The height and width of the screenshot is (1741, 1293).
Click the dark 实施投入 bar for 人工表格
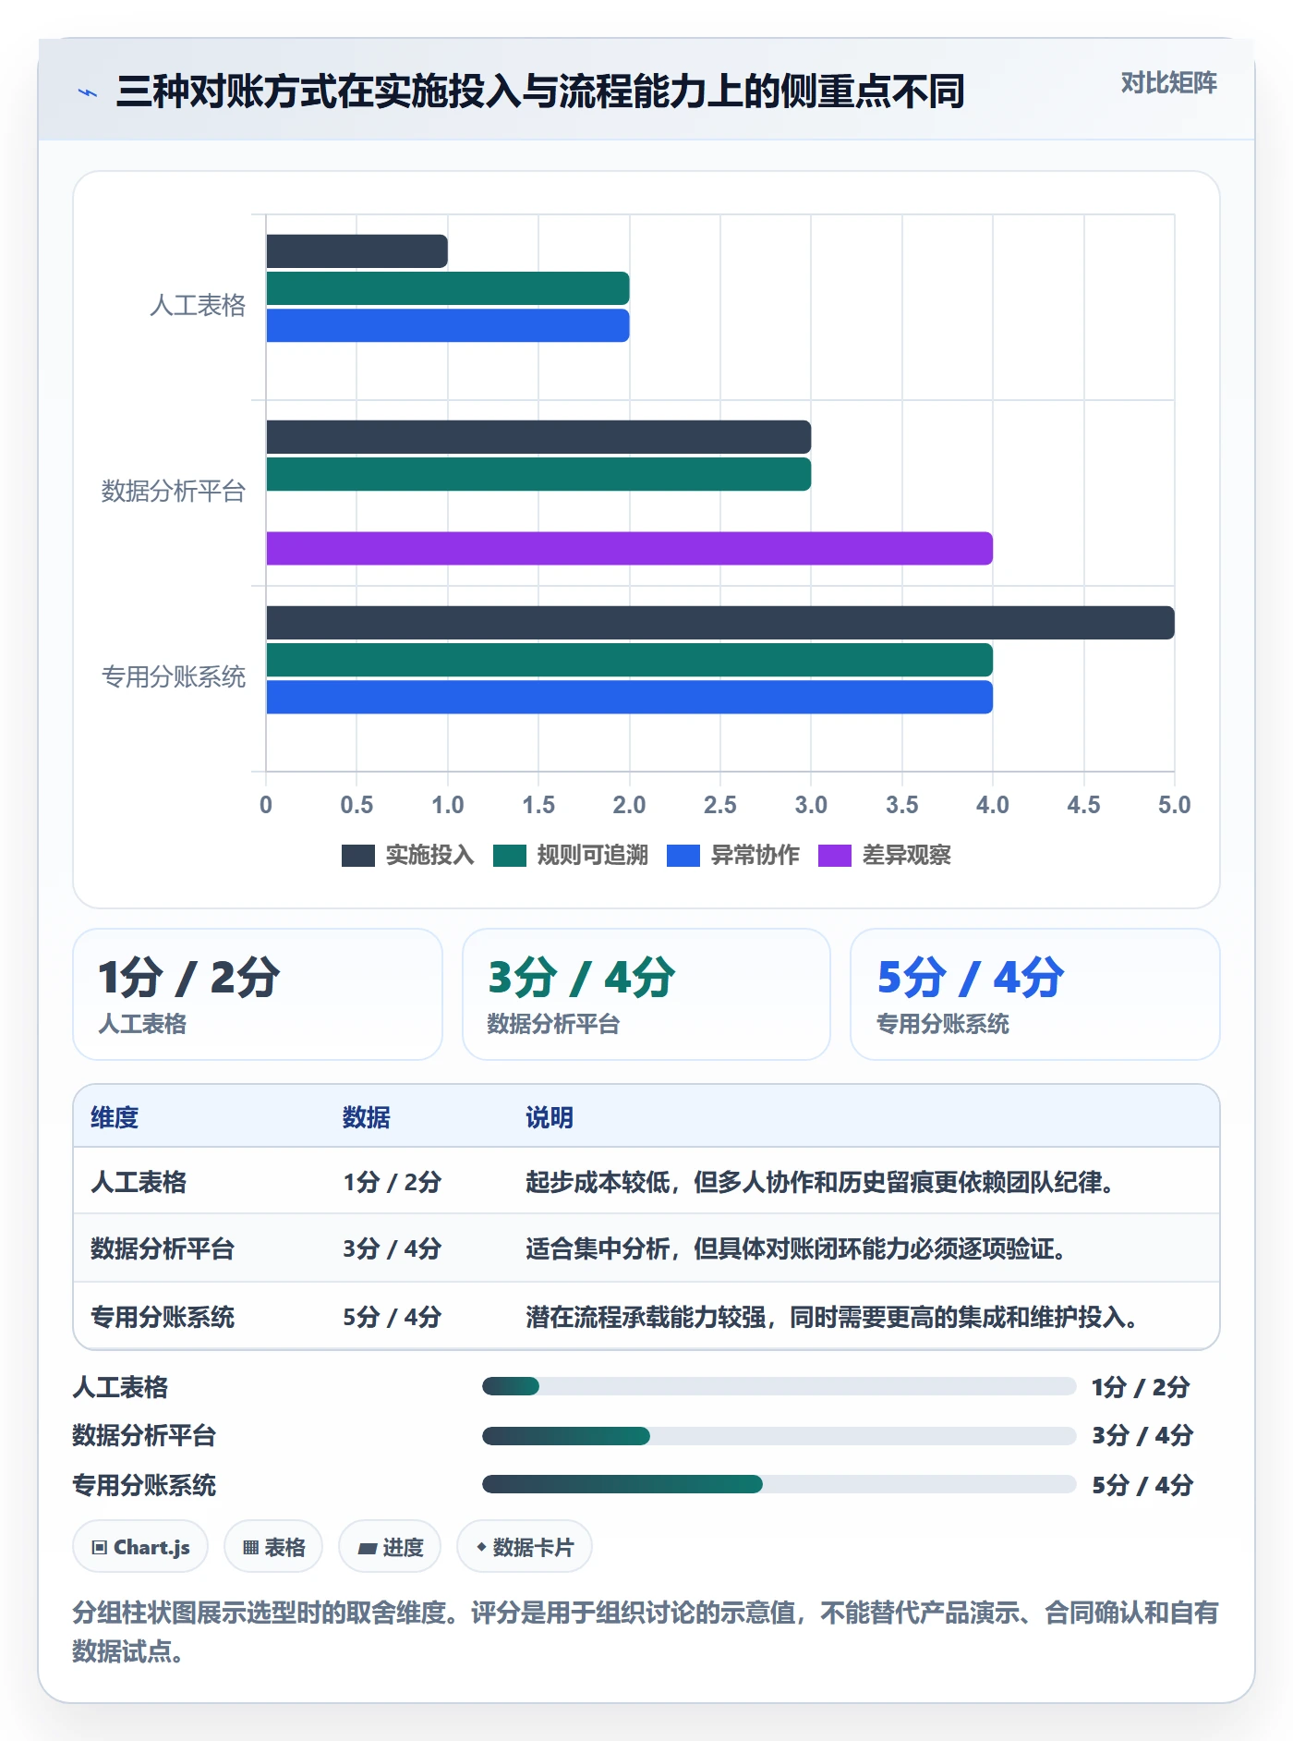point(356,251)
